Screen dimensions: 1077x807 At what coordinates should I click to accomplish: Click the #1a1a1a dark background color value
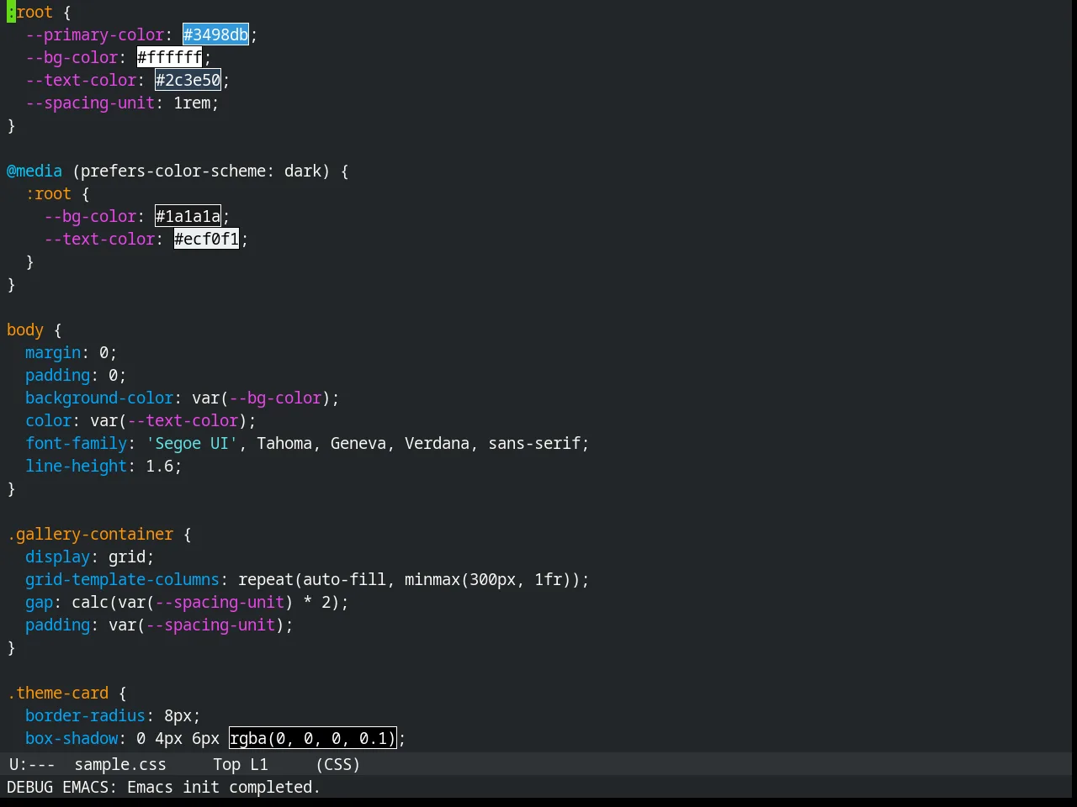(188, 216)
